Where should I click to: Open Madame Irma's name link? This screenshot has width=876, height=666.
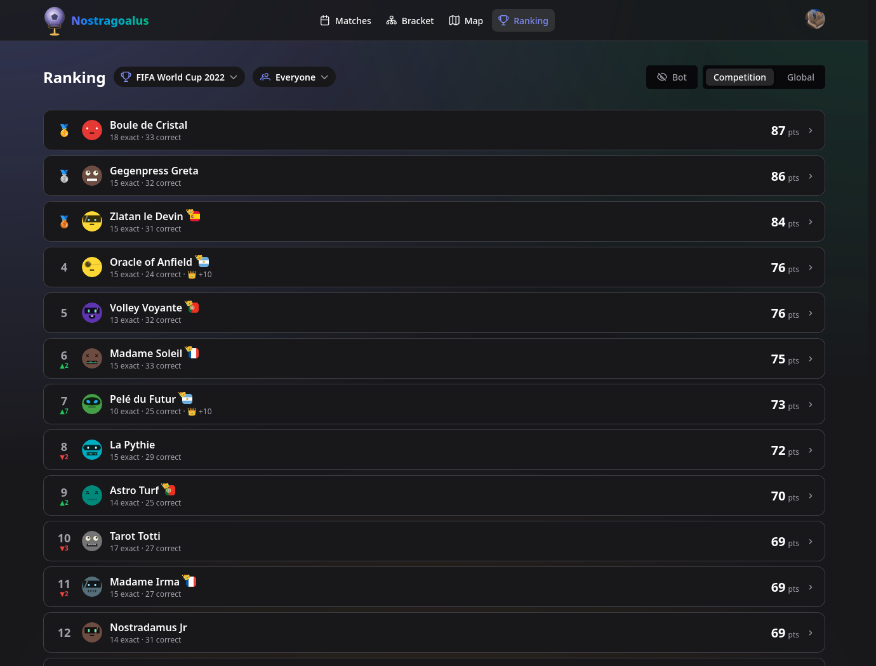145,582
